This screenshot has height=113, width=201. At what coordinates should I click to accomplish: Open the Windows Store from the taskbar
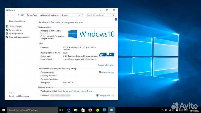pos(83,110)
